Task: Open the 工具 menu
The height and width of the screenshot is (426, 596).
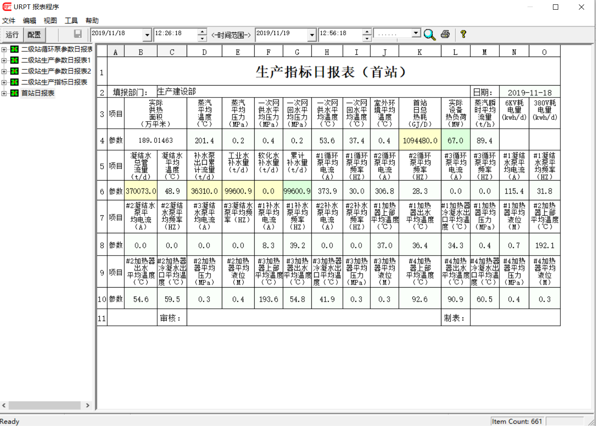Action: coord(71,21)
